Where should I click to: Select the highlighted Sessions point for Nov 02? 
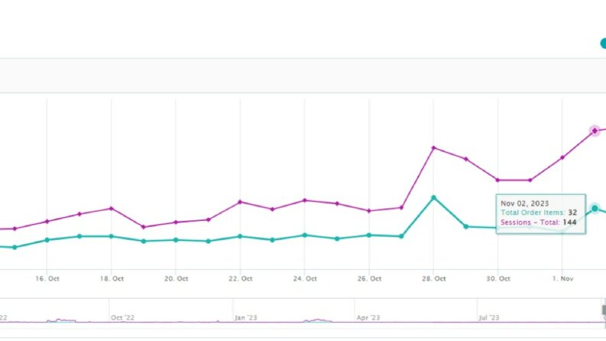pos(595,131)
